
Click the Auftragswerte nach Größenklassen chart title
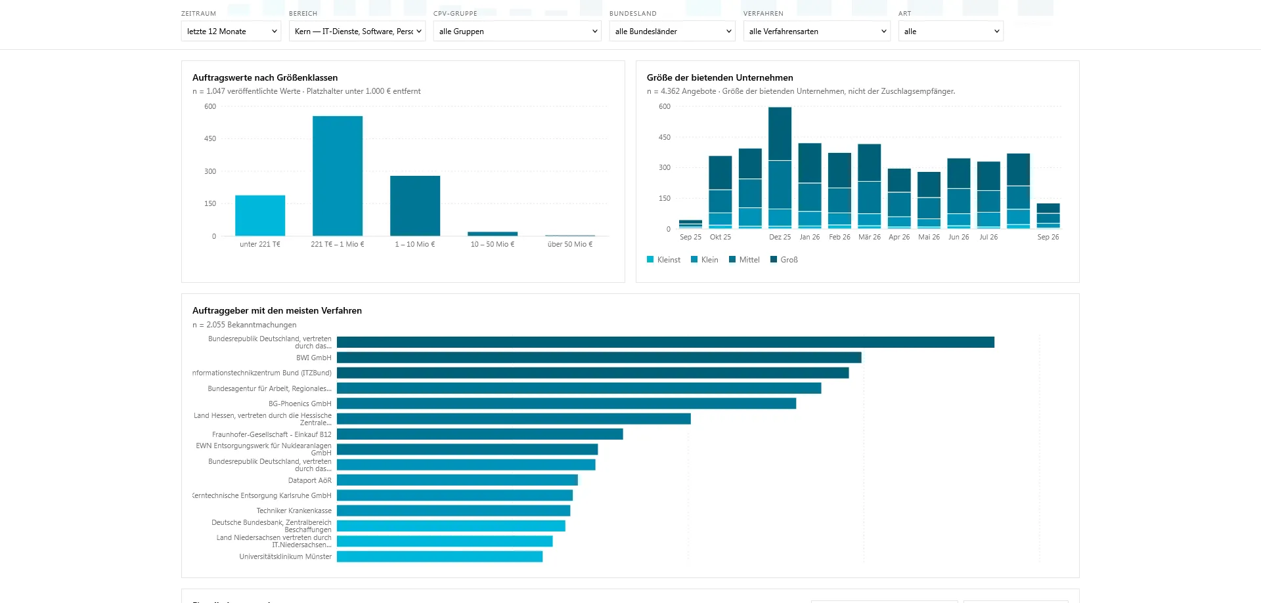(265, 77)
